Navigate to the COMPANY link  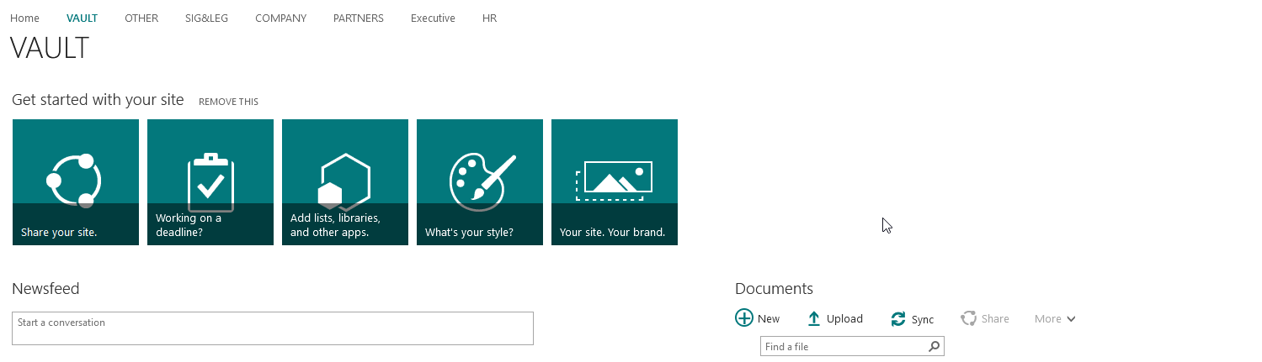click(280, 18)
